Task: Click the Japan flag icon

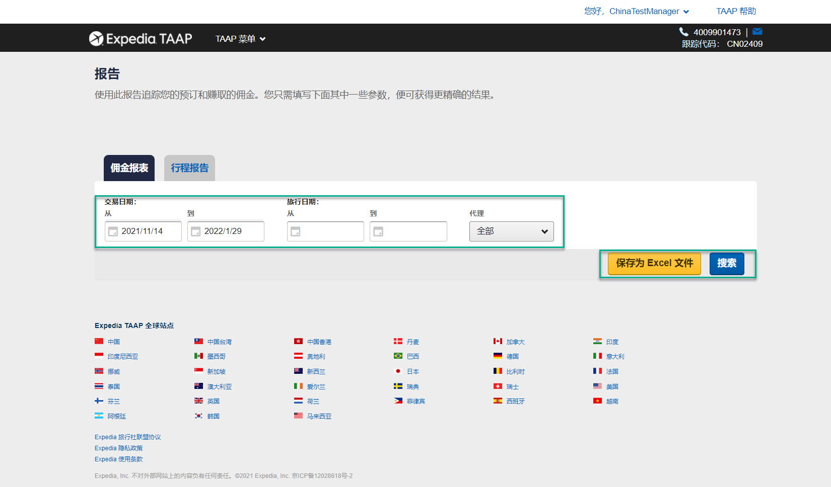Action: coord(398,371)
